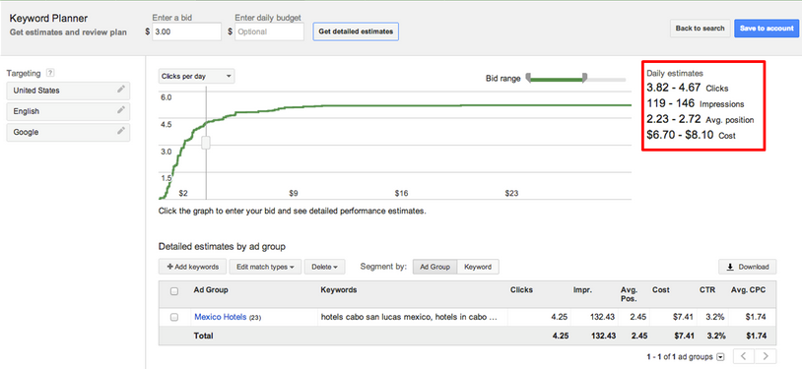The width and height of the screenshot is (802, 369).
Task: Select the Google network targeting
Action: 68,132
